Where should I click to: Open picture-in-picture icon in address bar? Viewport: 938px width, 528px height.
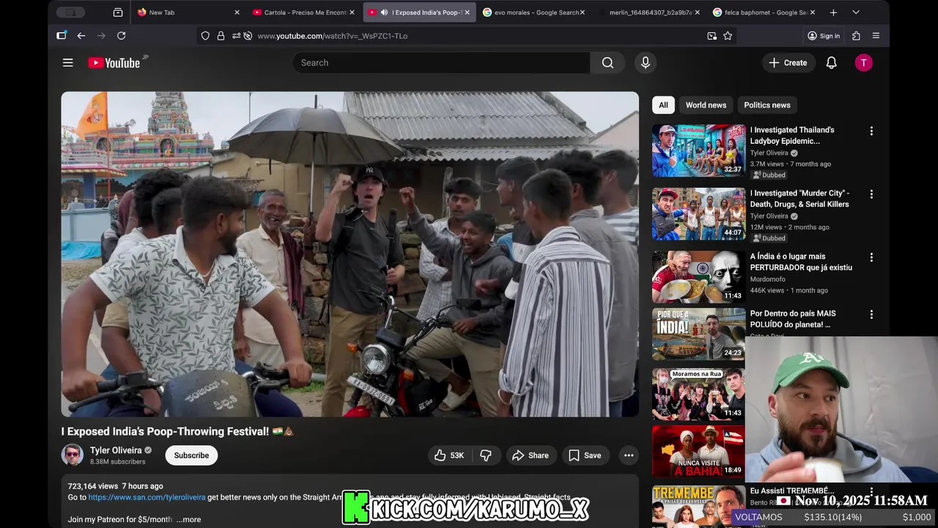click(x=712, y=36)
